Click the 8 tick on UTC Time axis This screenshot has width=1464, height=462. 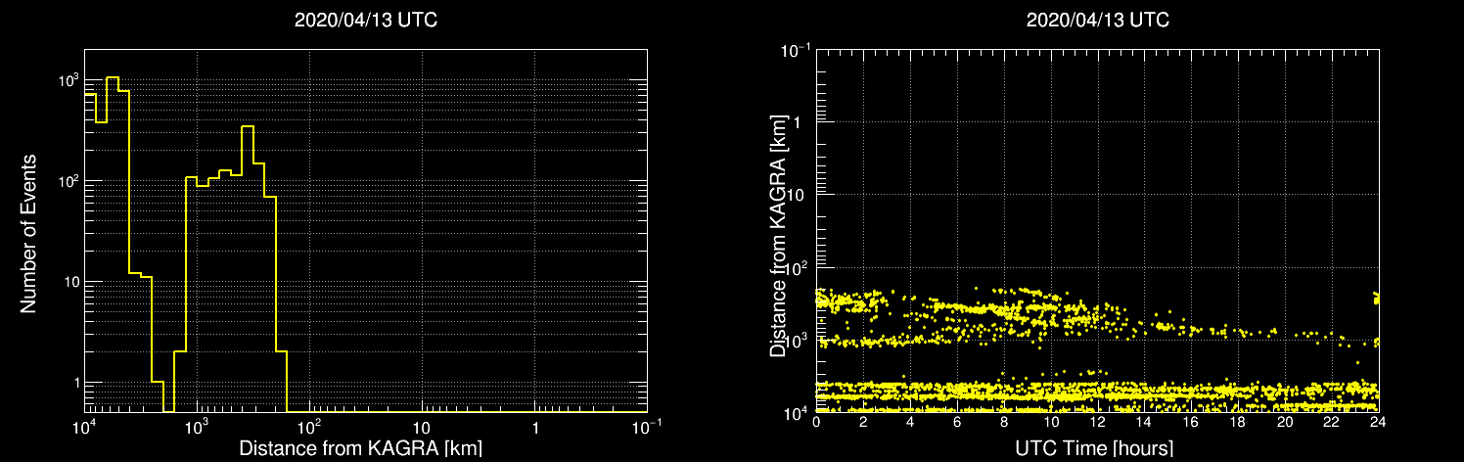1004,422
